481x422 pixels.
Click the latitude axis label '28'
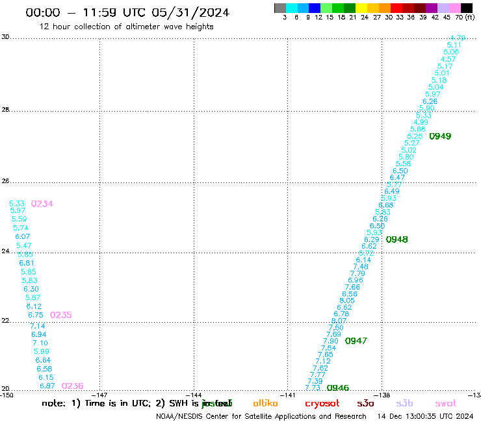(5, 110)
